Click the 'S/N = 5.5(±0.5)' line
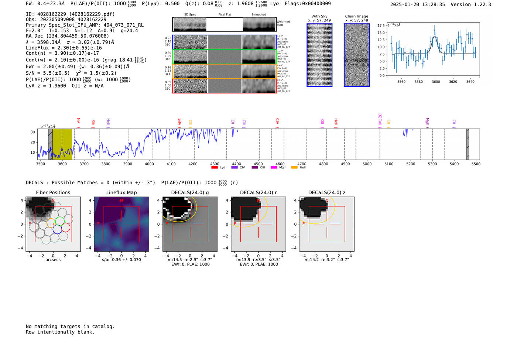This screenshot has width=517, height=352. pyautogui.click(x=48, y=73)
